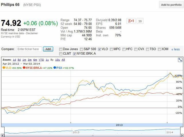The width and height of the screenshot is (184, 137).
Task: Click the red NYSE:BRK.A legend dot
Action: coord(24,67)
